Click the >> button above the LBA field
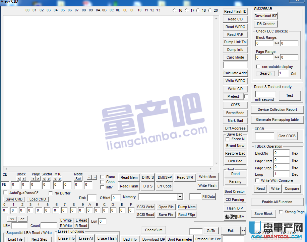The image size is (307, 242). [22, 219]
